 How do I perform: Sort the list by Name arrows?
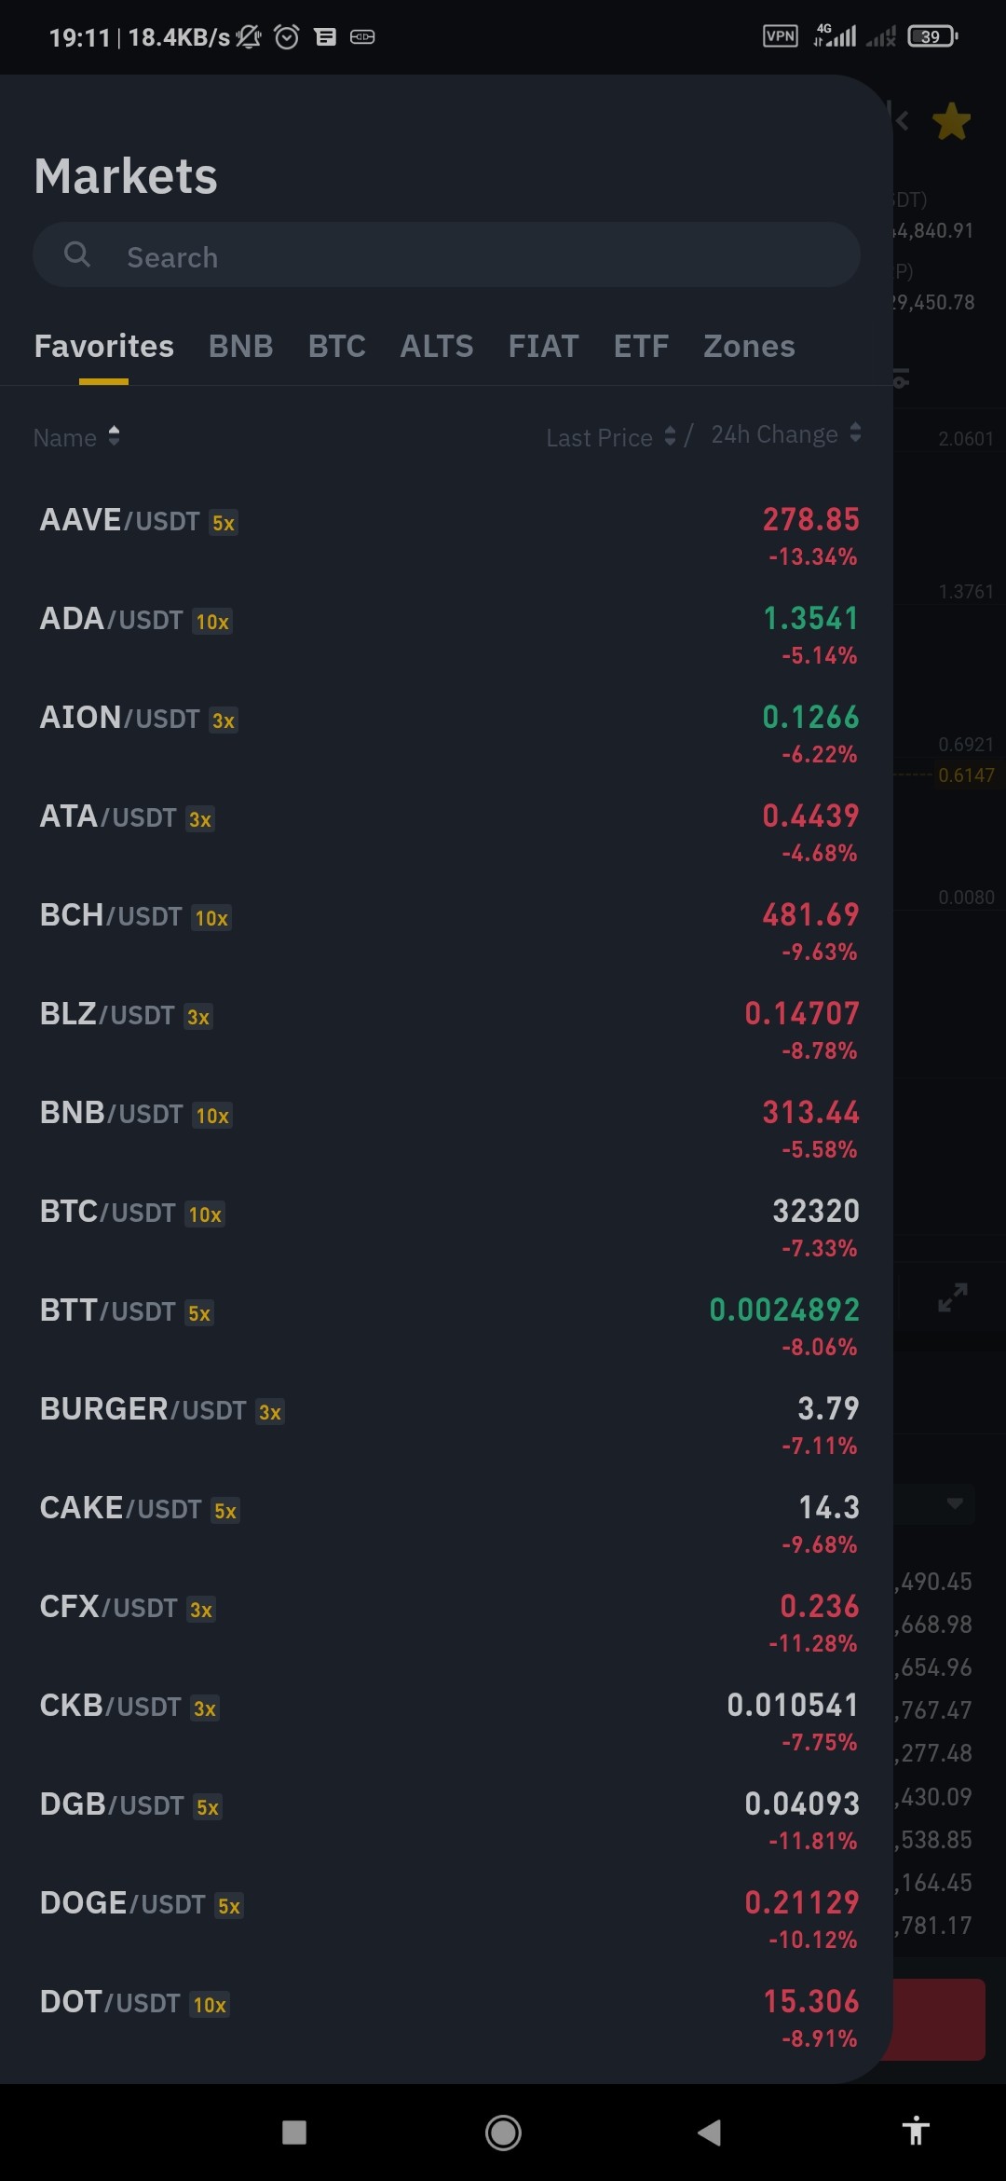tap(114, 436)
